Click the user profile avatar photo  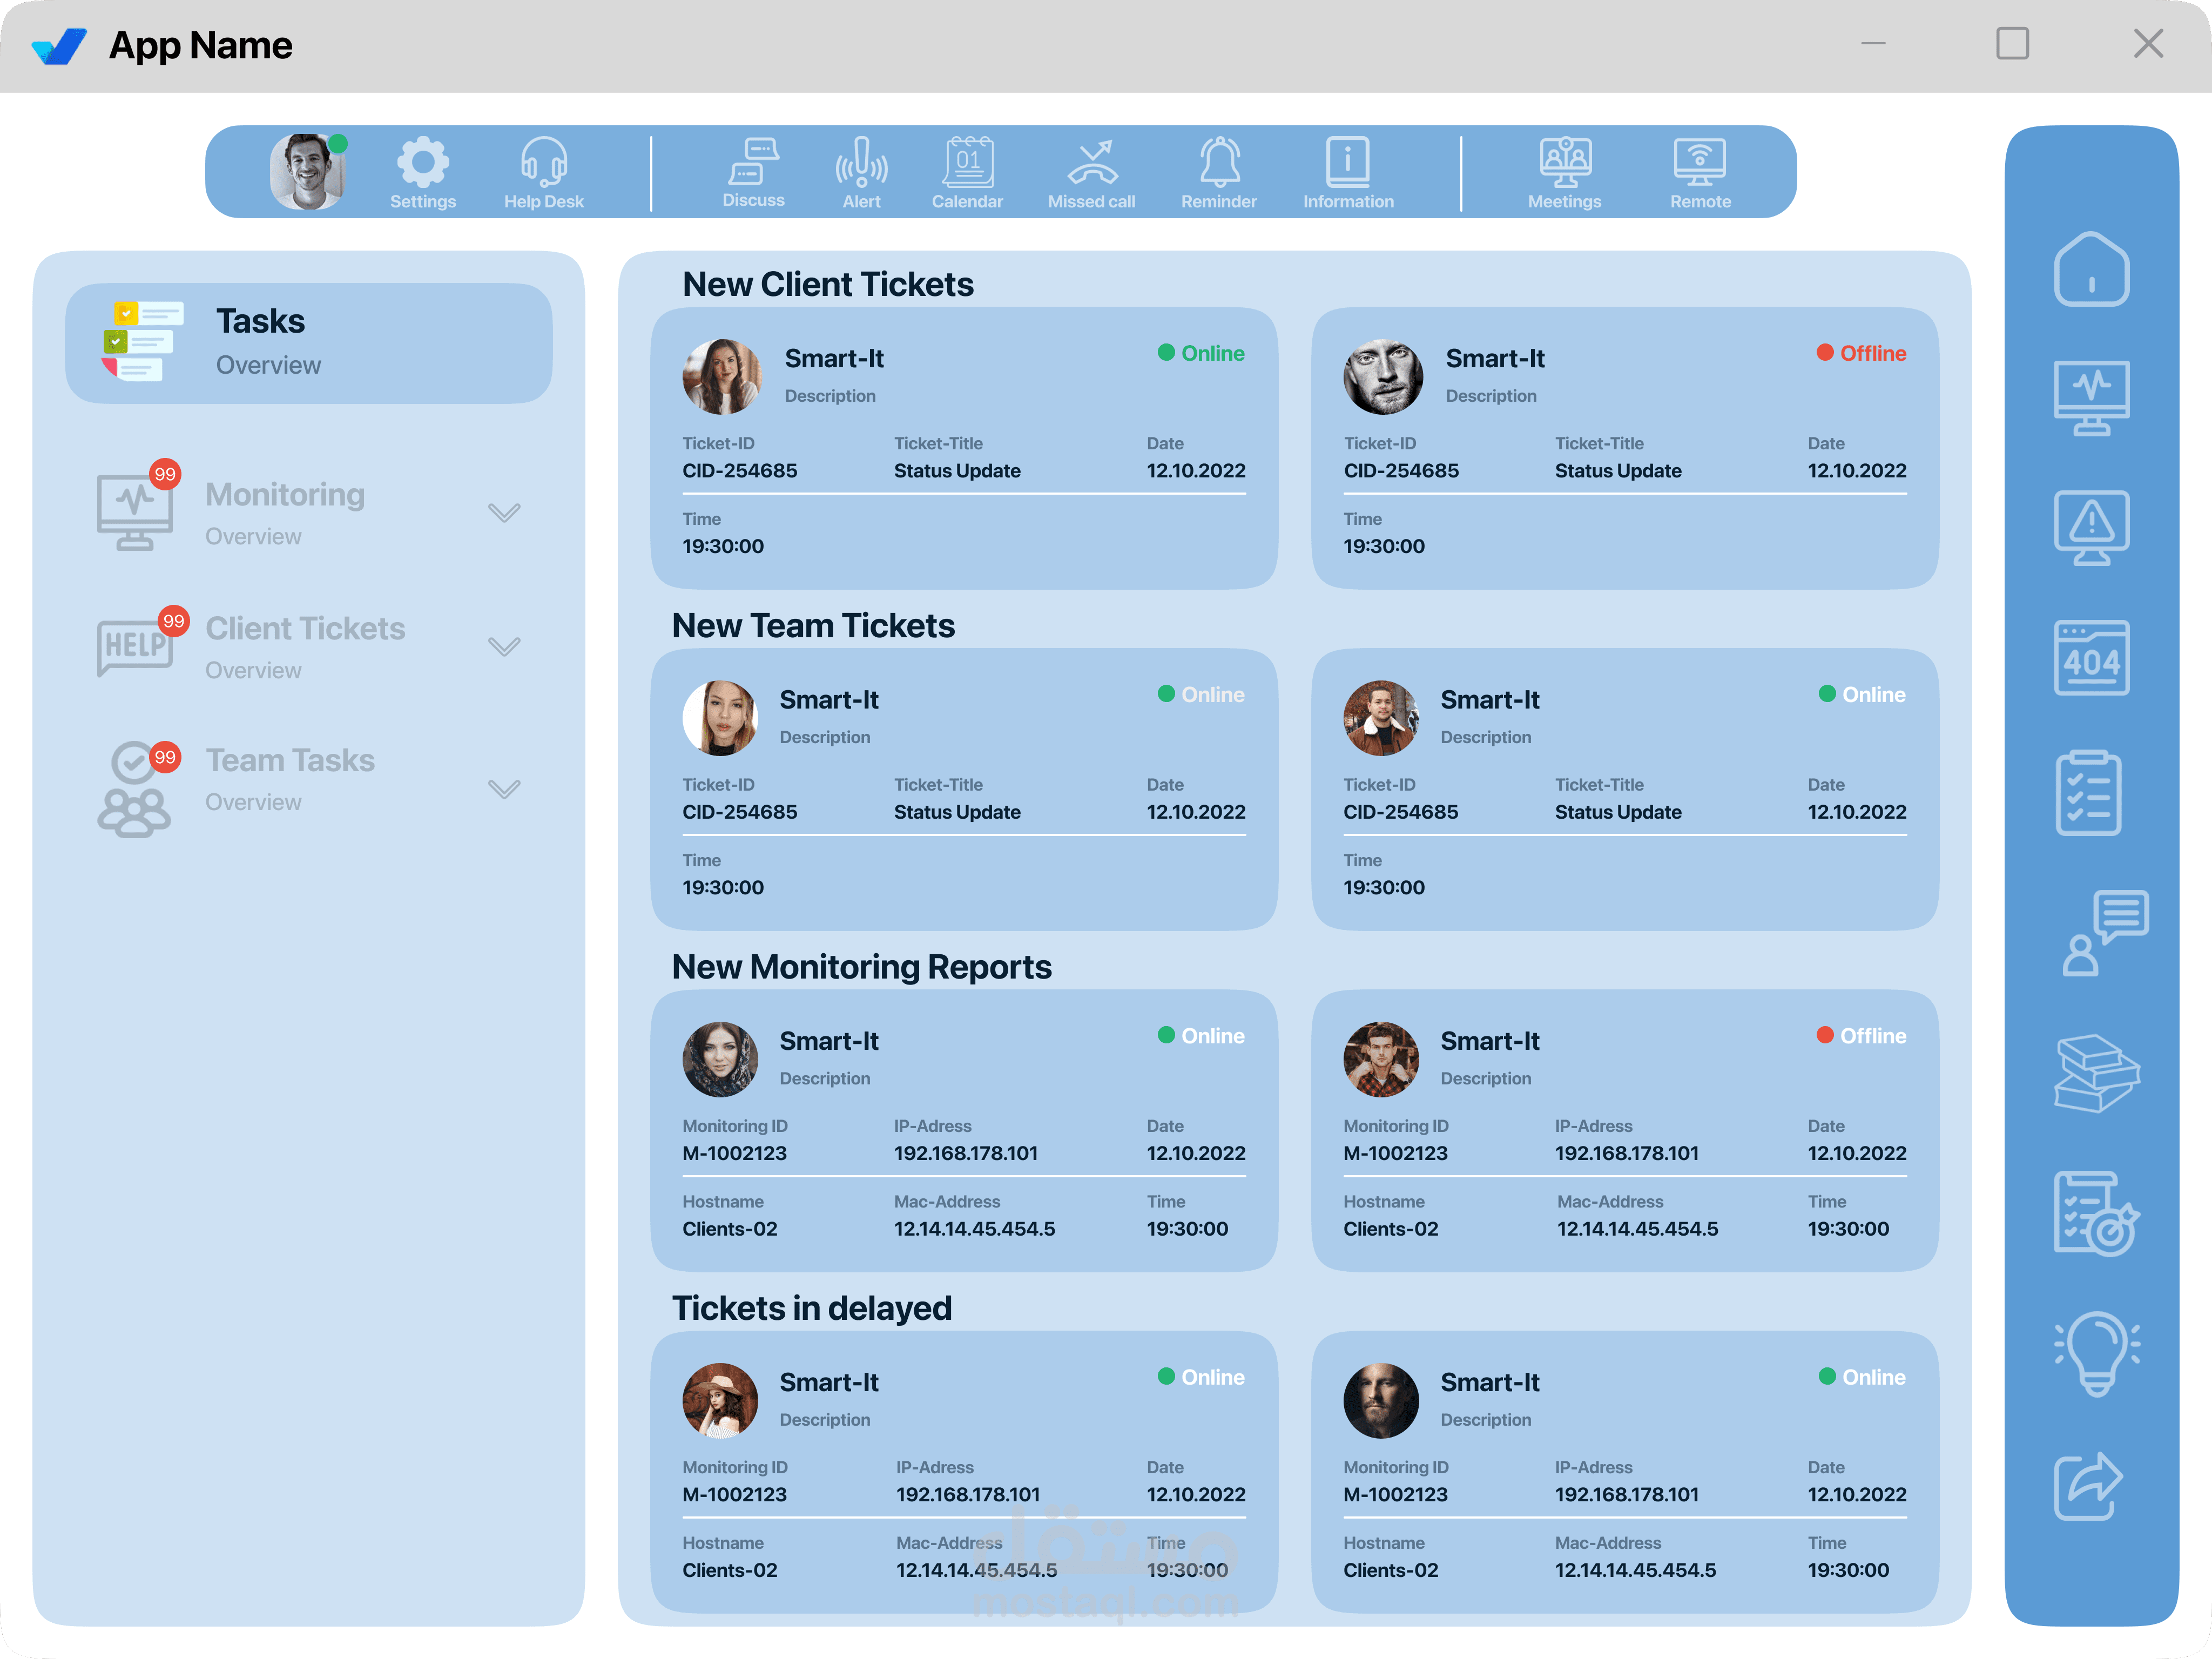click(307, 172)
